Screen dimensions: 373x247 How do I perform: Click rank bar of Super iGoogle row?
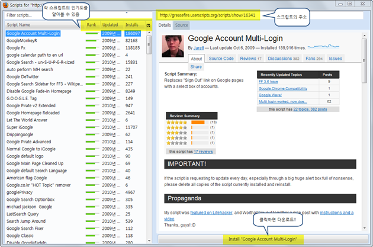92,127
